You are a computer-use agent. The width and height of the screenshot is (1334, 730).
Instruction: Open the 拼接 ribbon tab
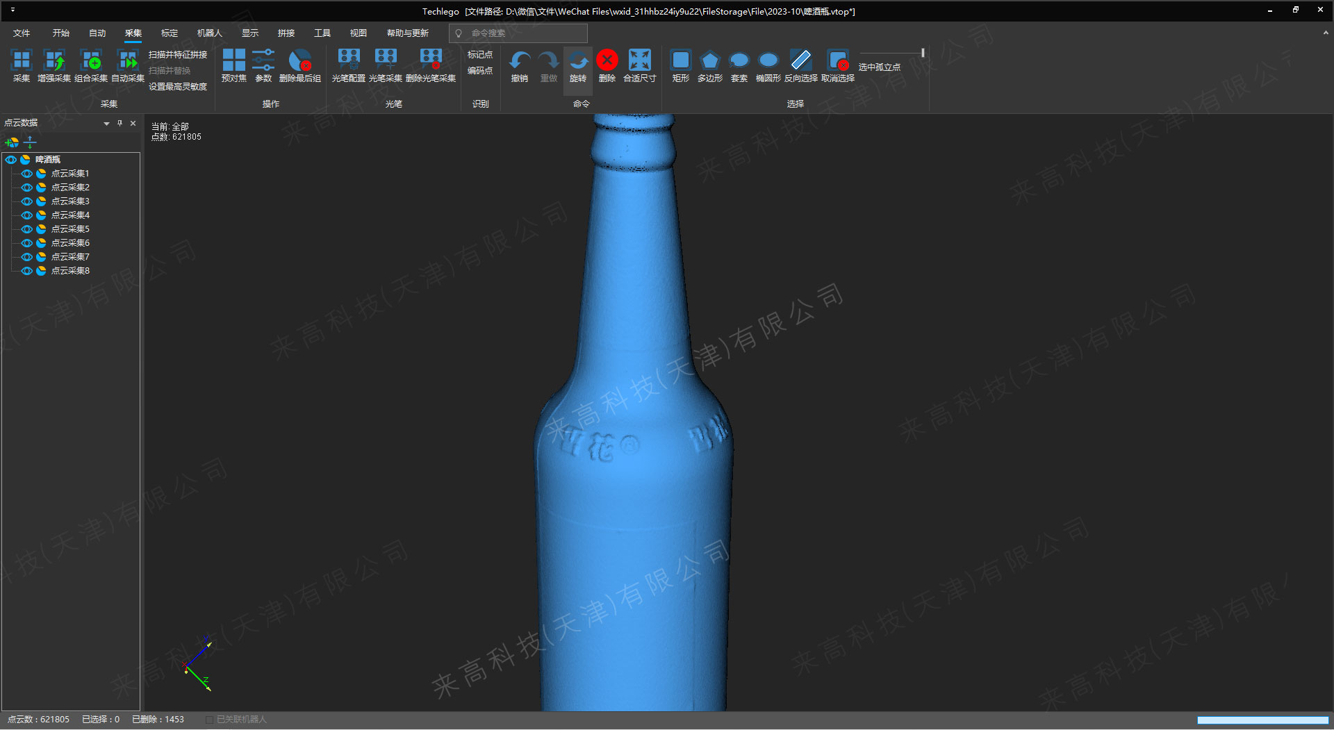(x=286, y=33)
